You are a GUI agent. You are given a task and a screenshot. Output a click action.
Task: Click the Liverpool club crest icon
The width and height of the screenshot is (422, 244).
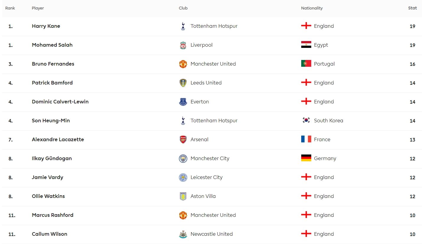coord(183,45)
